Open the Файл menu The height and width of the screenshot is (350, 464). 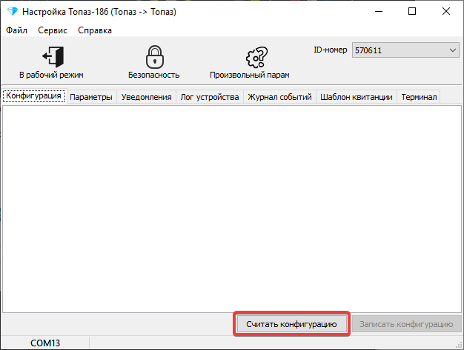16,30
